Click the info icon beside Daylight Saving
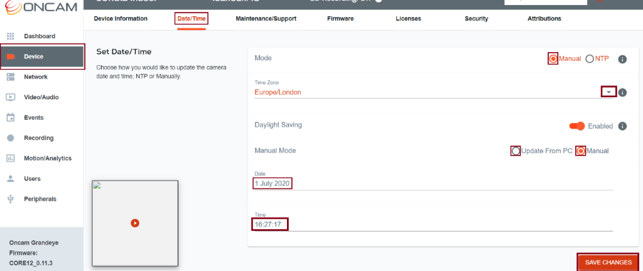 click(x=622, y=126)
